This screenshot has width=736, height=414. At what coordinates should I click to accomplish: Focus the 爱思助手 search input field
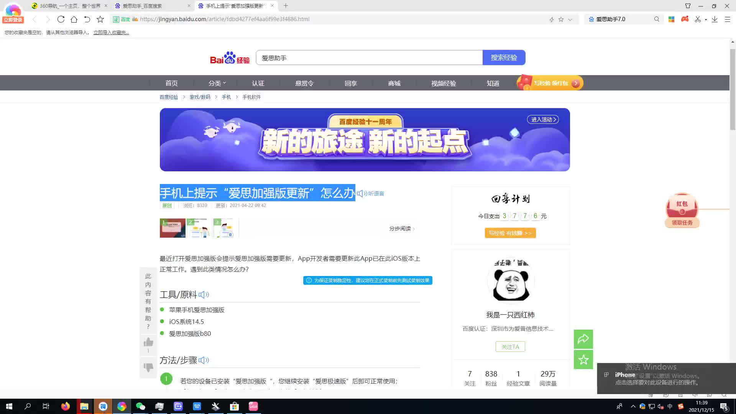tap(369, 58)
